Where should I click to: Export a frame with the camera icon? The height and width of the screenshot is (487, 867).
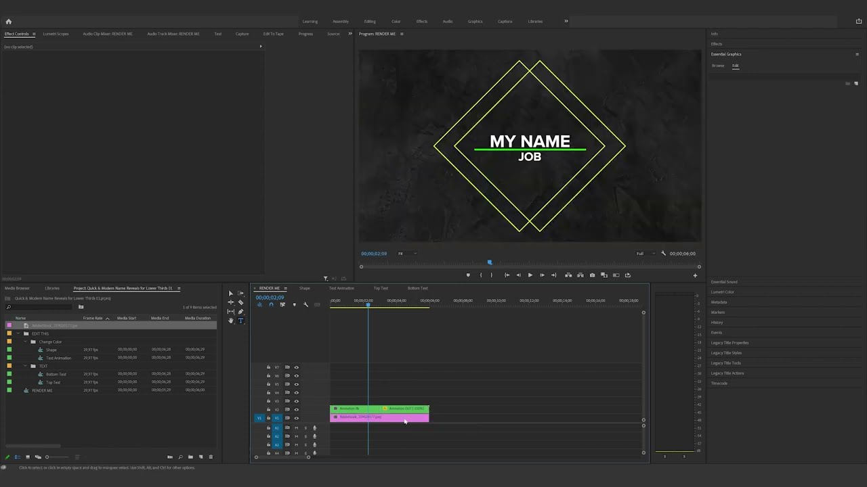592,275
